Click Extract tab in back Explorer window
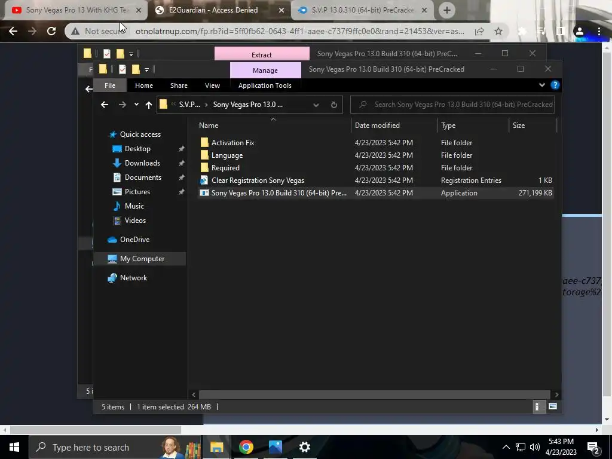612x459 pixels. coord(262,54)
